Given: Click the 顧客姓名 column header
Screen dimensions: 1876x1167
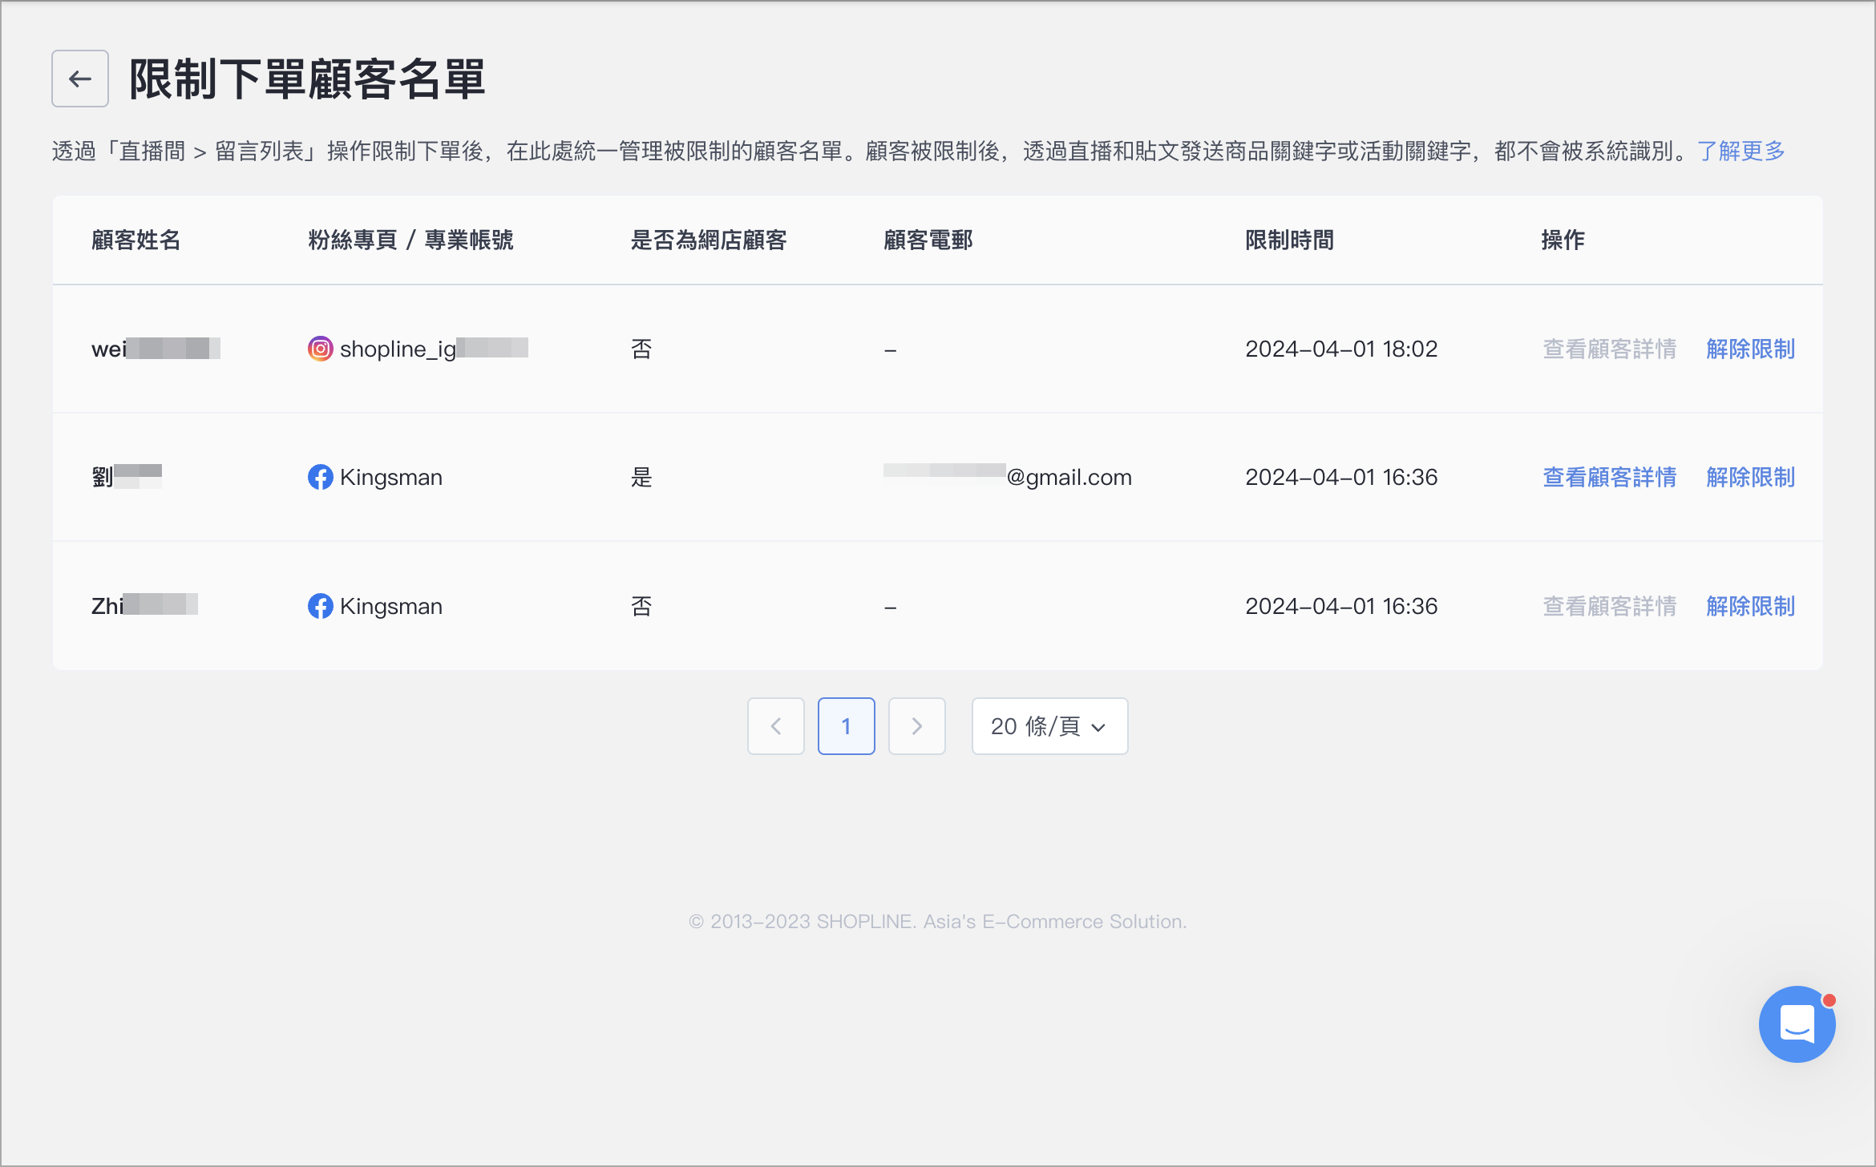Looking at the screenshot, I should [x=135, y=240].
